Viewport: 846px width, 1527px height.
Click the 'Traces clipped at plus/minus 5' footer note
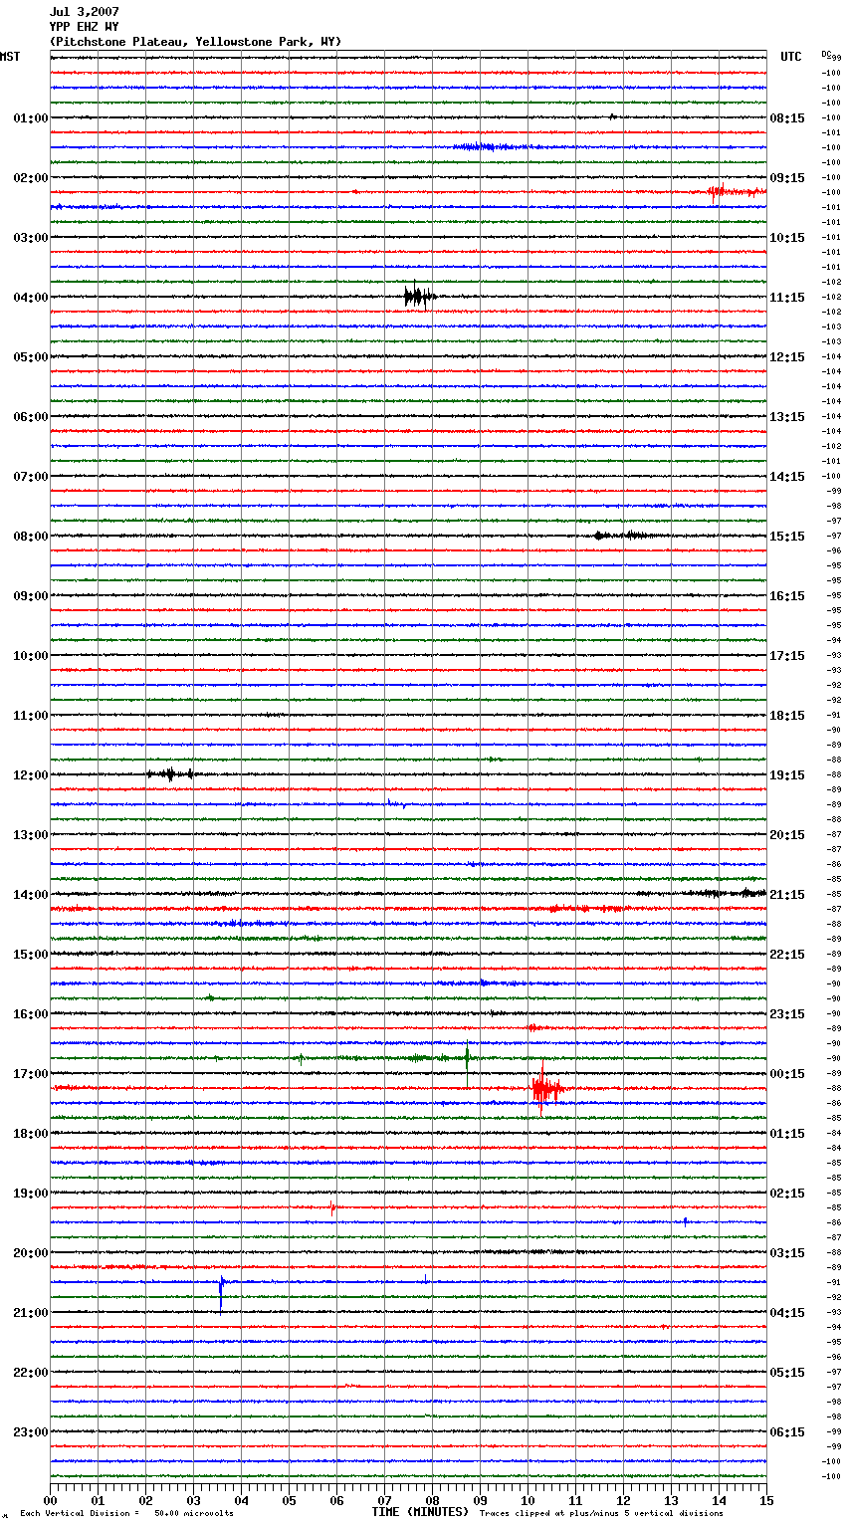pyautogui.click(x=602, y=1514)
